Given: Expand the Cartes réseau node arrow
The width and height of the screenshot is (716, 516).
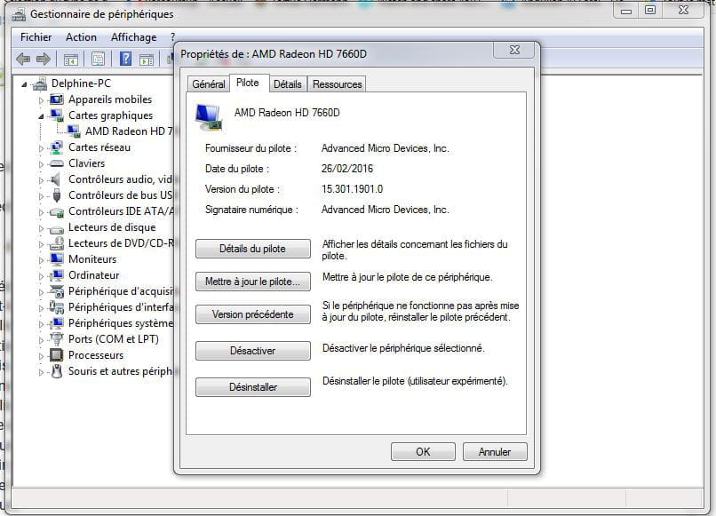Looking at the screenshot, I should (x=41, y=148).
